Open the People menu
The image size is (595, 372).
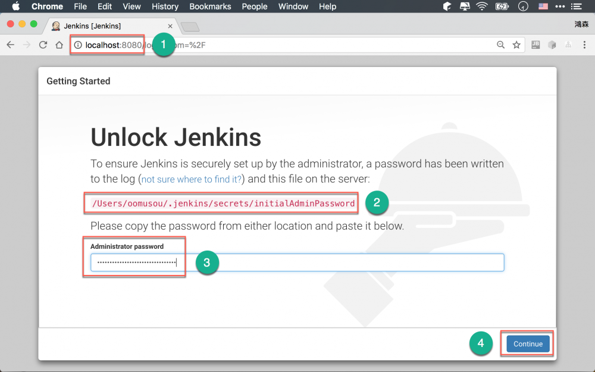(255, 7)
